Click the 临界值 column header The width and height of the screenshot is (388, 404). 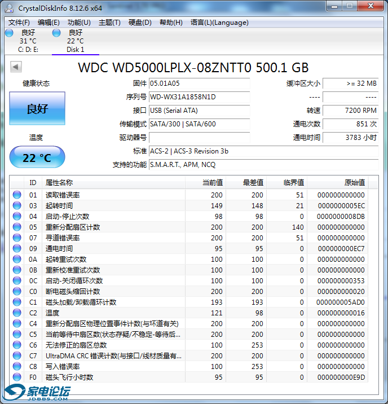tap(287, 183)
